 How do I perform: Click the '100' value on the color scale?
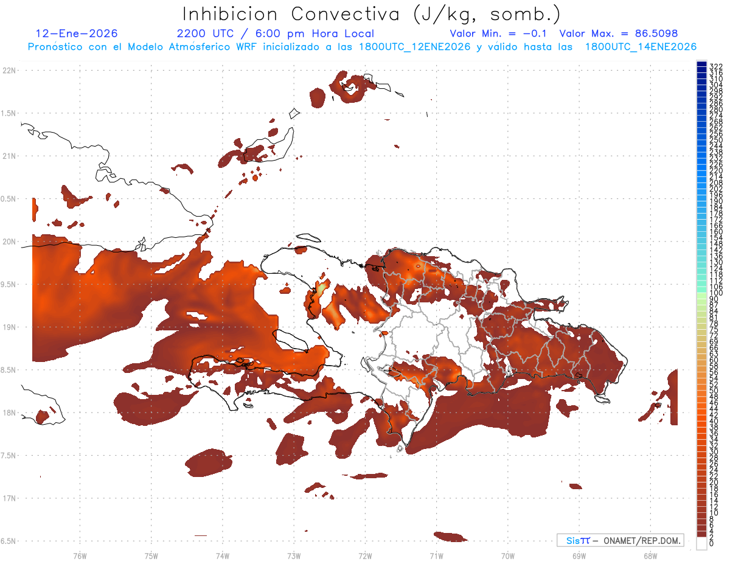[x=716, y=294]
